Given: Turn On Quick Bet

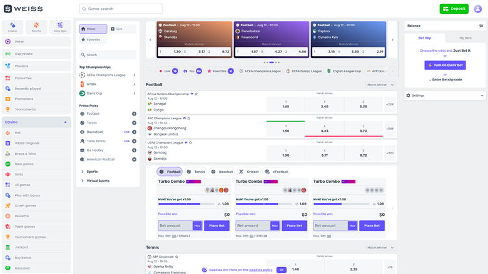Looking at the screenshot, I should (x=445, y=65).
